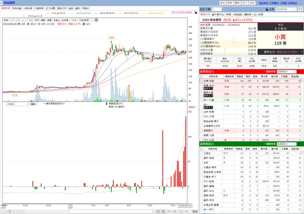
Task: Switch to the 月營收 tab
Action: point(85,9)
